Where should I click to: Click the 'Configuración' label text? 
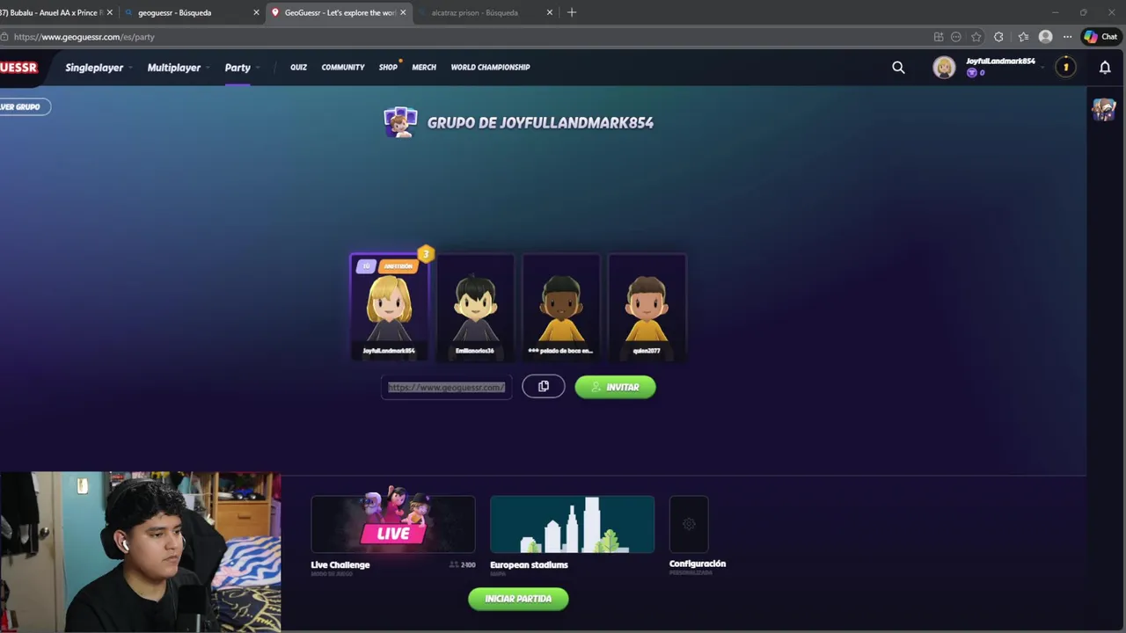tap(698, 564)
